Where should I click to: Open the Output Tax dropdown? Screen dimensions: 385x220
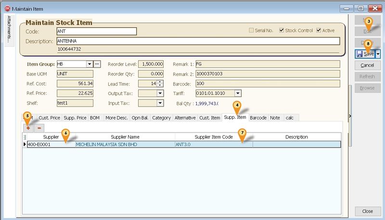click(x=160, y=93)
